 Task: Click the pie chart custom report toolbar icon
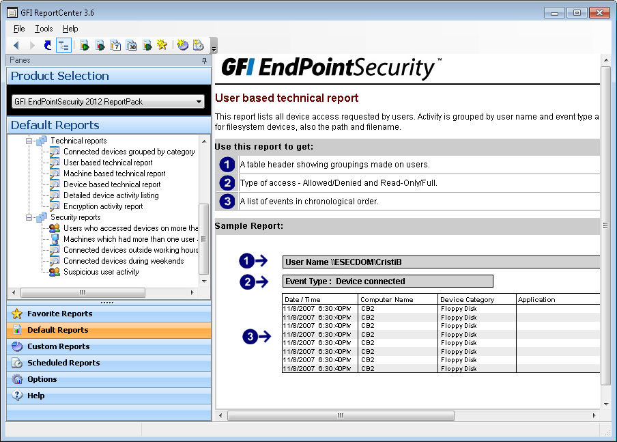182,45
